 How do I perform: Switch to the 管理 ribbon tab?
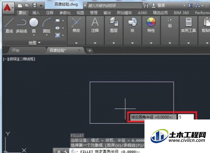pyautogui.click(x=94, y=13)
